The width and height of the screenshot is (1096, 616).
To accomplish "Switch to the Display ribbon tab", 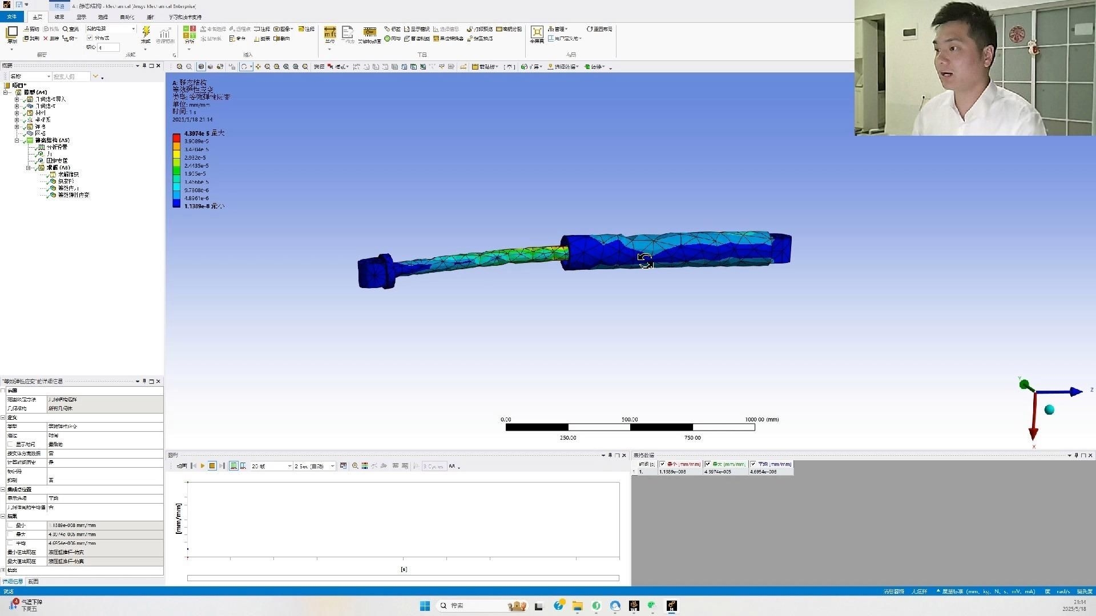I will [82, 17].
